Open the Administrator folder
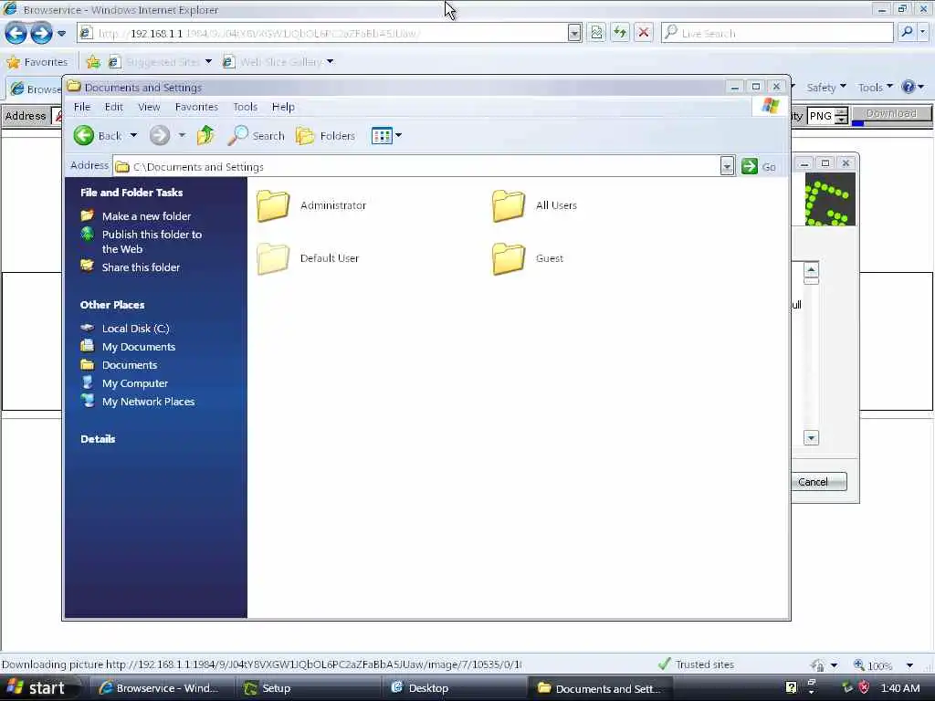The image size is (935, 701). (x=312, y=205)
